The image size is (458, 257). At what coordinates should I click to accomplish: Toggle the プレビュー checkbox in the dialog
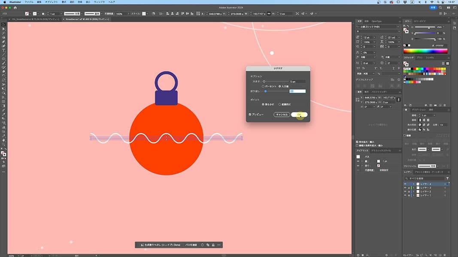[x=250, y=115]
